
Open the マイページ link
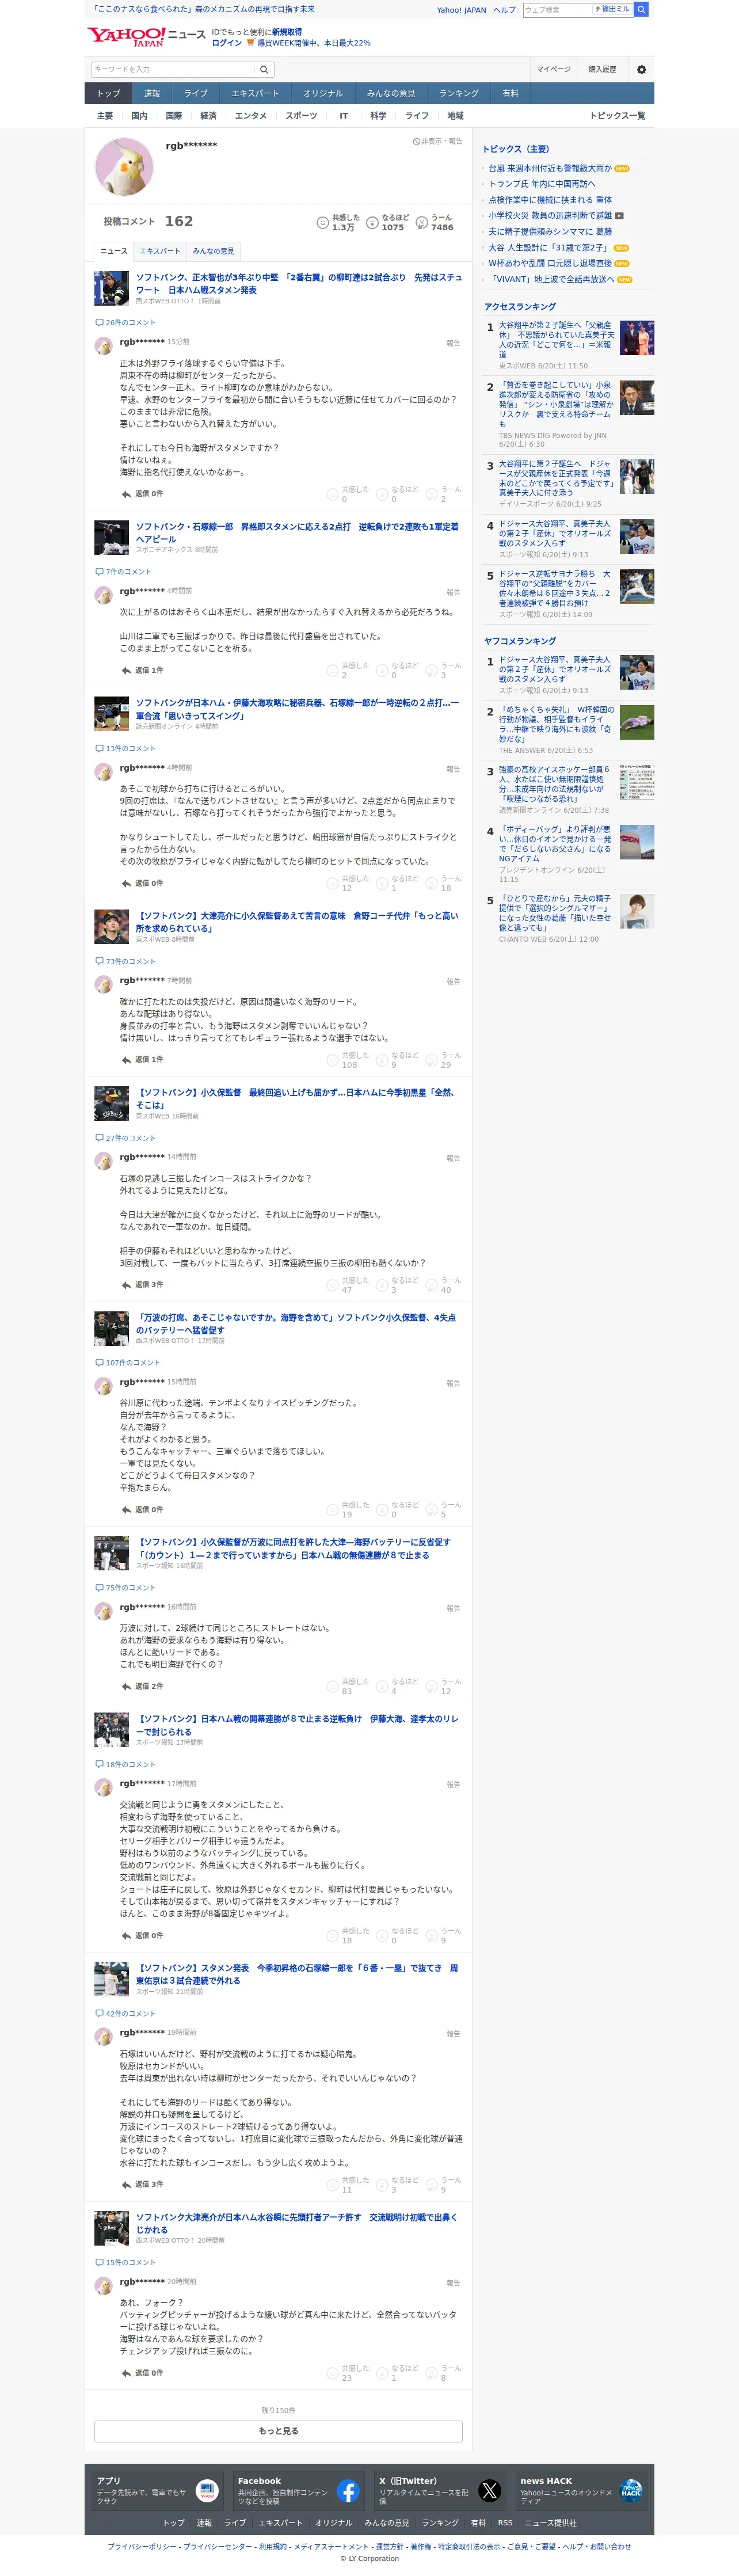point(554,69)
